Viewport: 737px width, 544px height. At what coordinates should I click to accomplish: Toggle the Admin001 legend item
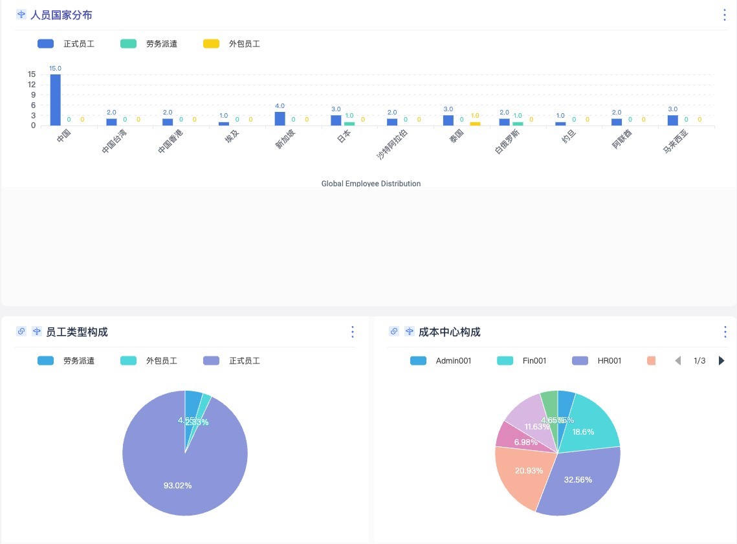pyautogui.click(x=441, y=361)
